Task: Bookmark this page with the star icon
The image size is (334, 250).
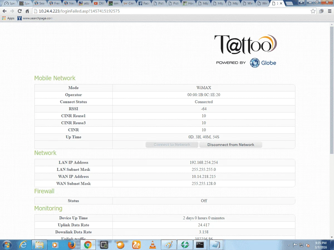Action: coord(313,11)
